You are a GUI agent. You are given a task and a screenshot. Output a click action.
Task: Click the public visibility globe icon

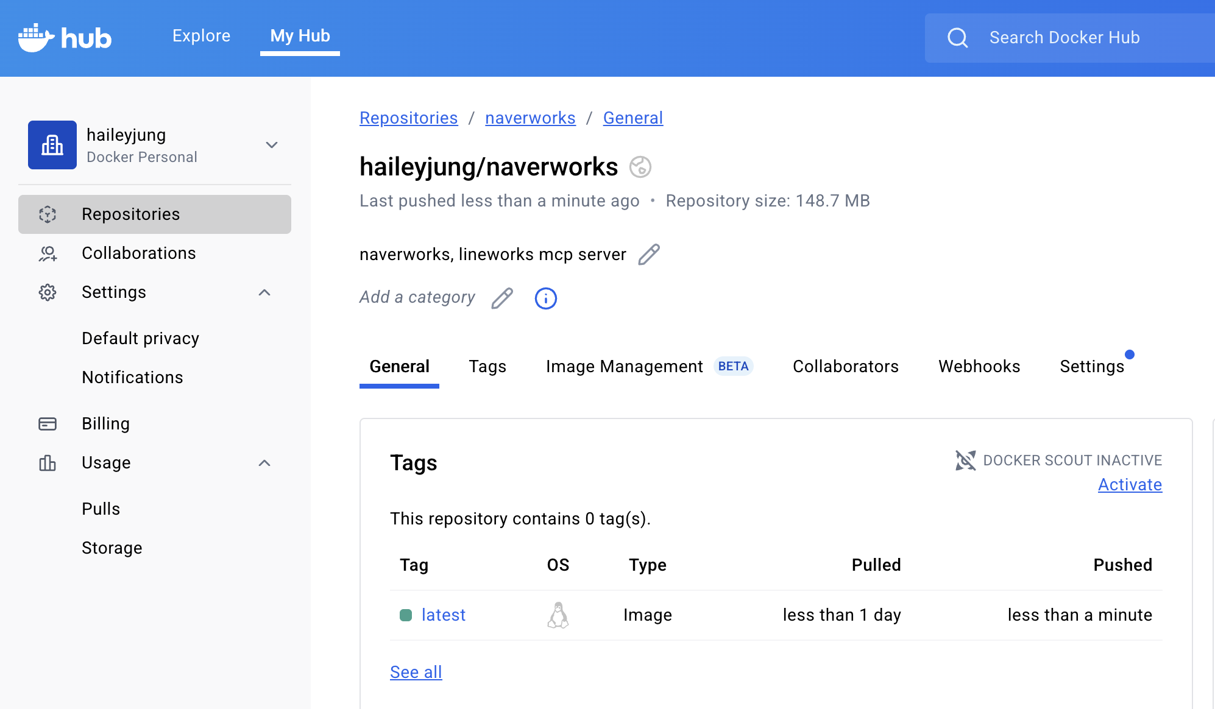click(640, 167)
